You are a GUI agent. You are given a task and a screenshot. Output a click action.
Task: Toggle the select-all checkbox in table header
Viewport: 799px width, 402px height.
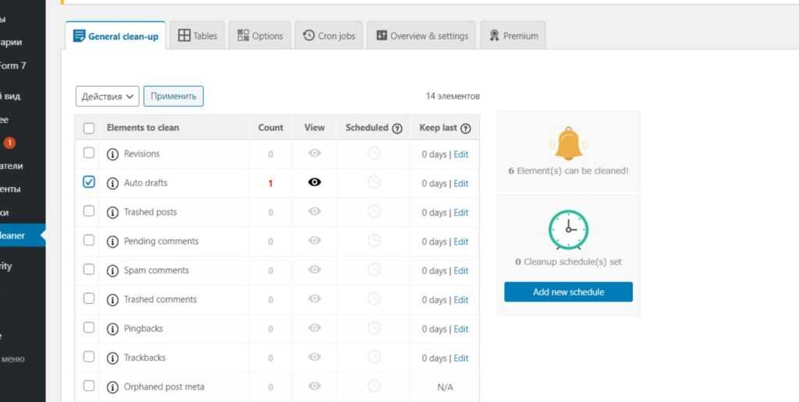coord(89,129)
